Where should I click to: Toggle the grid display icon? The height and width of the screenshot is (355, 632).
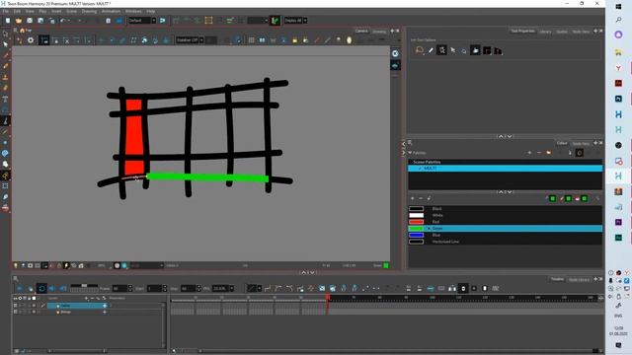click(251, 40)
